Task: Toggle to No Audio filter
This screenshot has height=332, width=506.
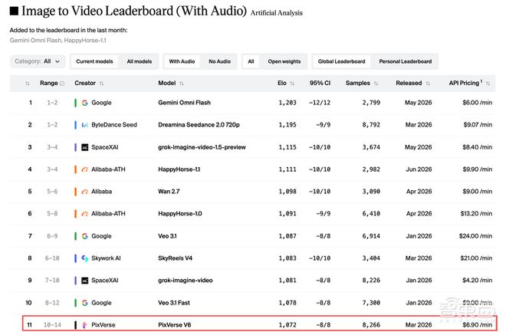Action: (x=219, y=61)
